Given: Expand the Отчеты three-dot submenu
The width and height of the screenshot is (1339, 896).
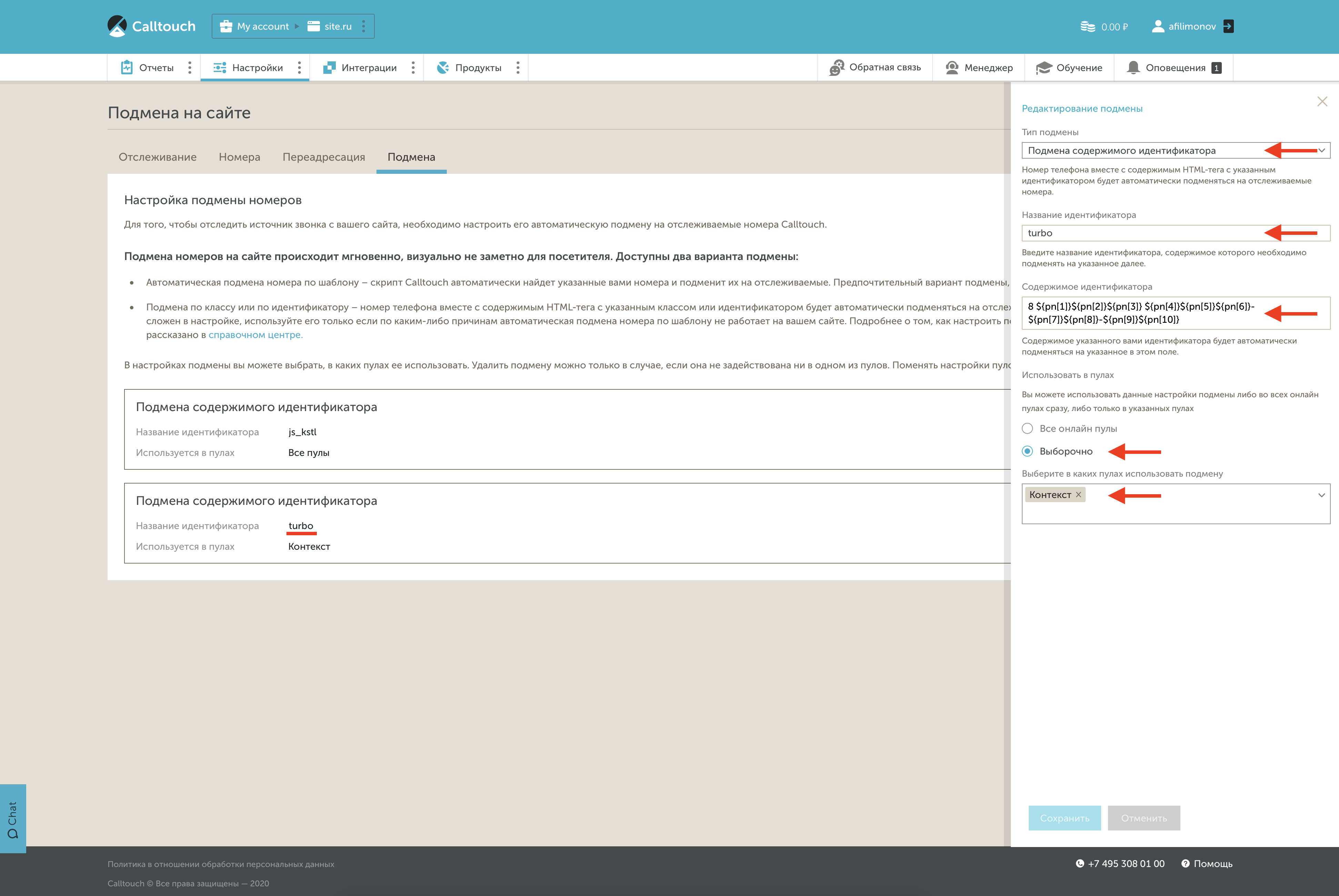Looking at the screenshot, I should [190, 68].
